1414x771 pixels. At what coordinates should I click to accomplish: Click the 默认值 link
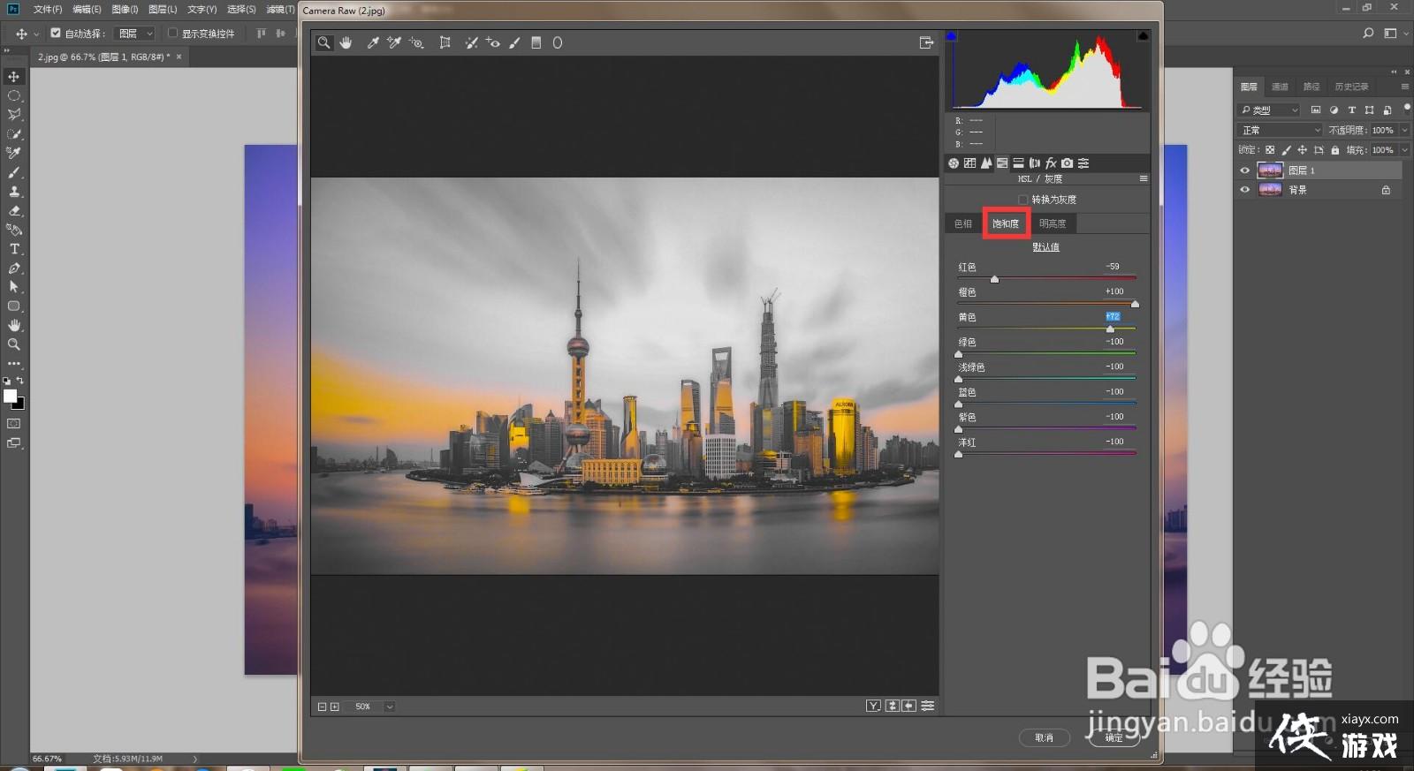1046,247
